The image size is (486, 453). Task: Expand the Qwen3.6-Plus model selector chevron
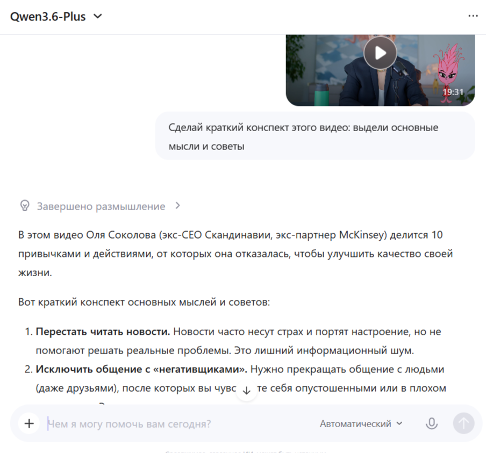tap(98, 16)
